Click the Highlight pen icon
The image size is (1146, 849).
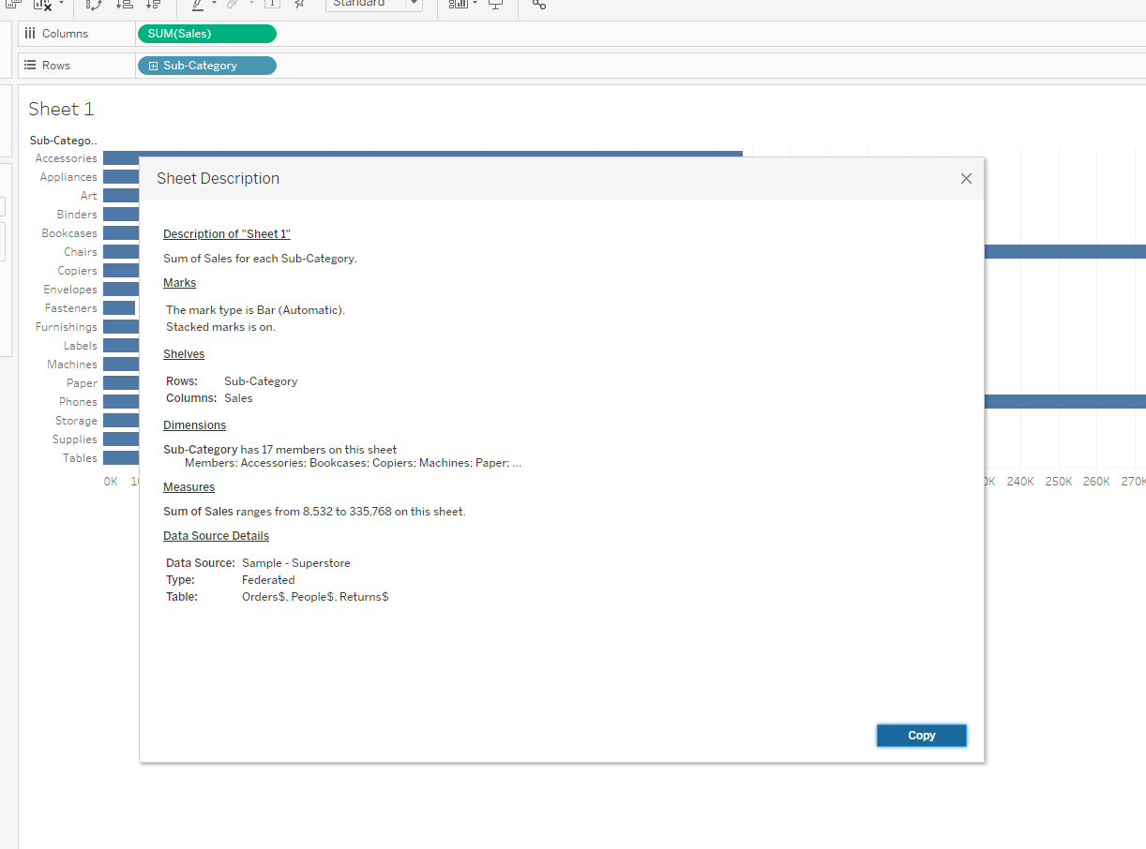coord(198,4)
